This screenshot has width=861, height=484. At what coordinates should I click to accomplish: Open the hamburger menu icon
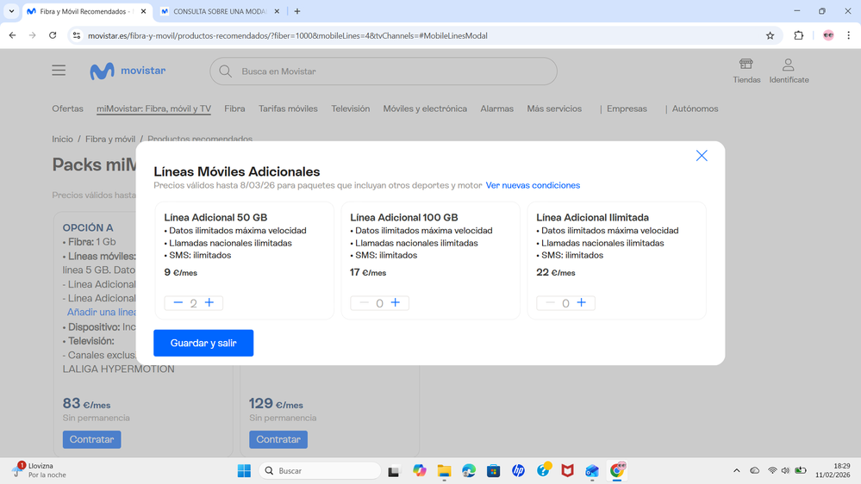pyautogui.click(x=59, y=71)
